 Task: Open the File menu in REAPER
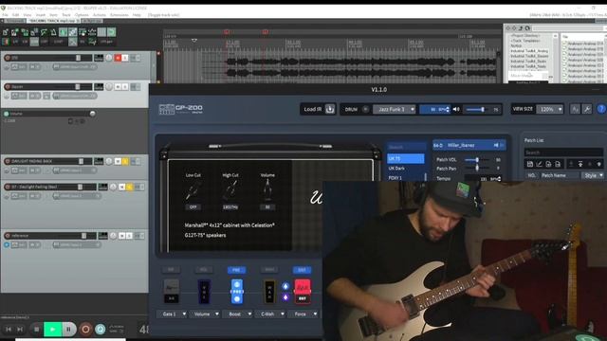[x=5, y=15]
